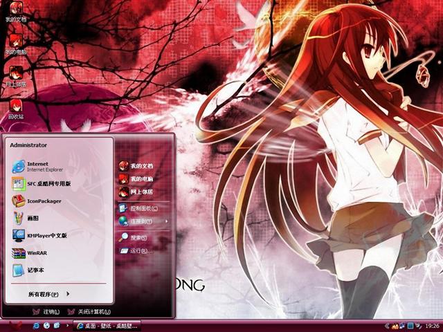The height and width of the screenshot is (332, 443).
Task: Open the 回收站 desktop icon
Action: (15, 109)
